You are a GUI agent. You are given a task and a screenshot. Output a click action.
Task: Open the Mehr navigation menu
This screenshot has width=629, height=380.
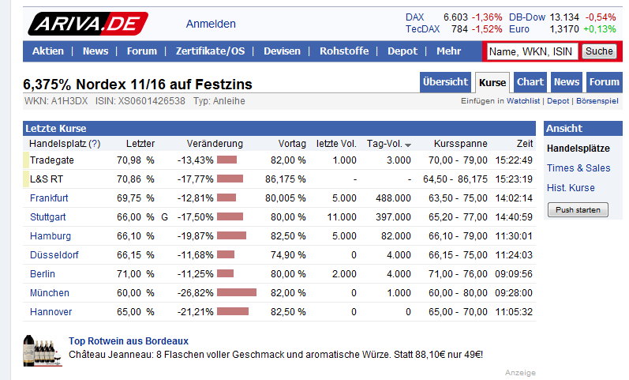click(448, 51)
